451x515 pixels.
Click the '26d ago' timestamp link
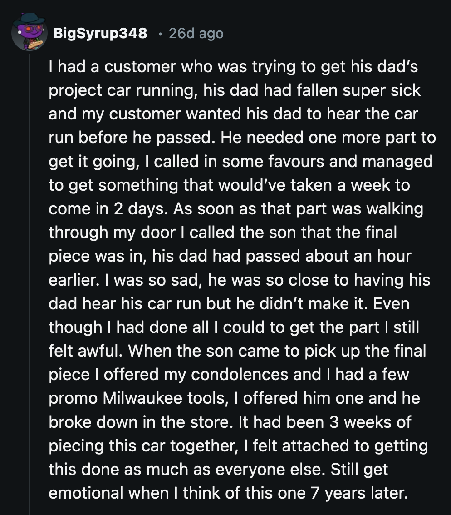point(195,33)
